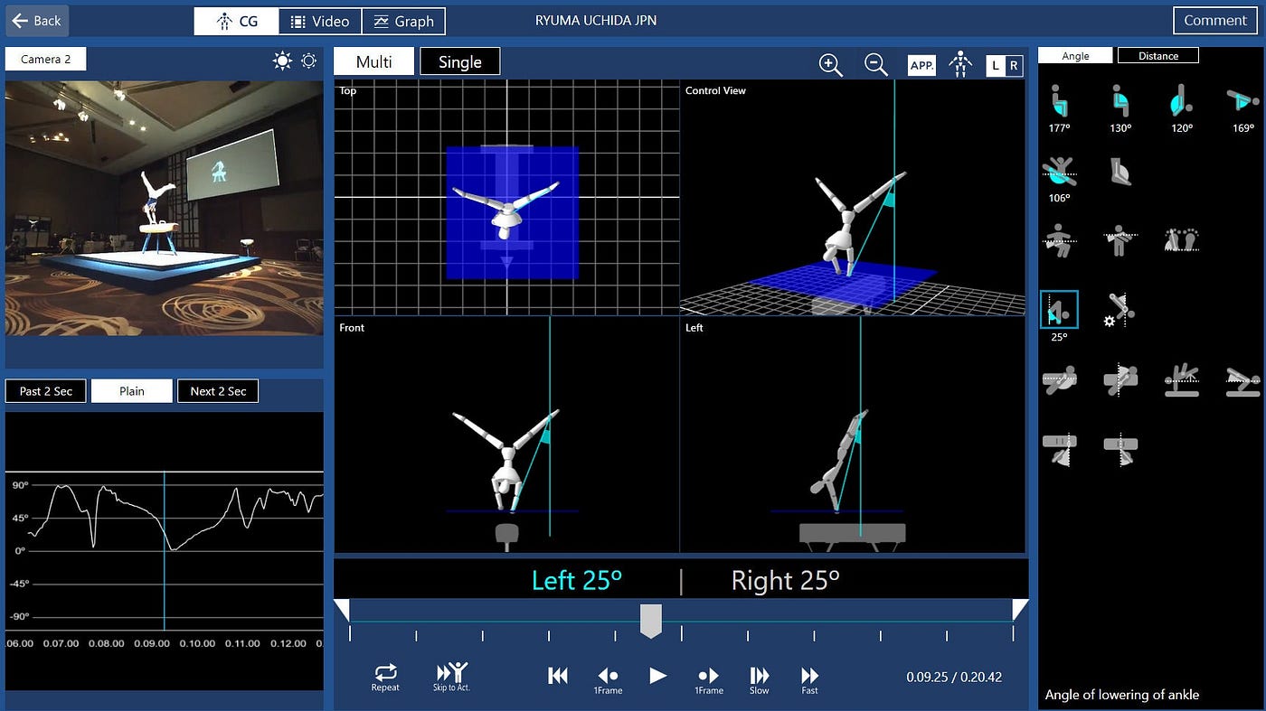Decrease brightness with the outlined sun icon
Screen dimensions: 1266x711
coord(309,61)
